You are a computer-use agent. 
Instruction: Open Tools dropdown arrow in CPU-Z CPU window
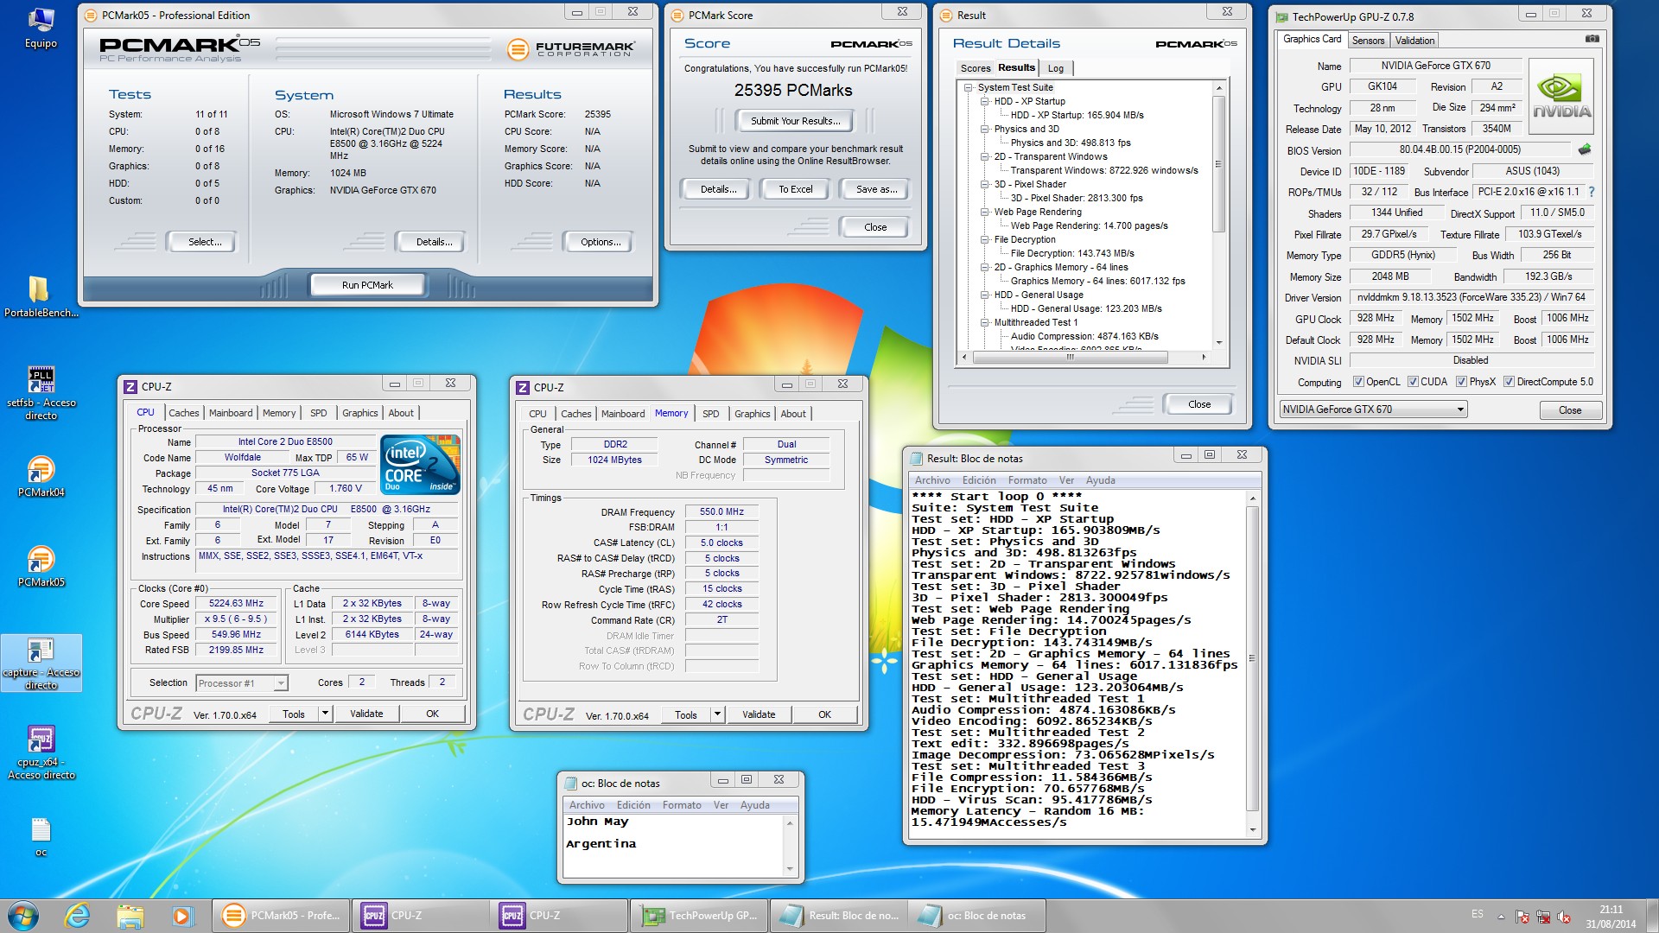click(x=325, y=714)
